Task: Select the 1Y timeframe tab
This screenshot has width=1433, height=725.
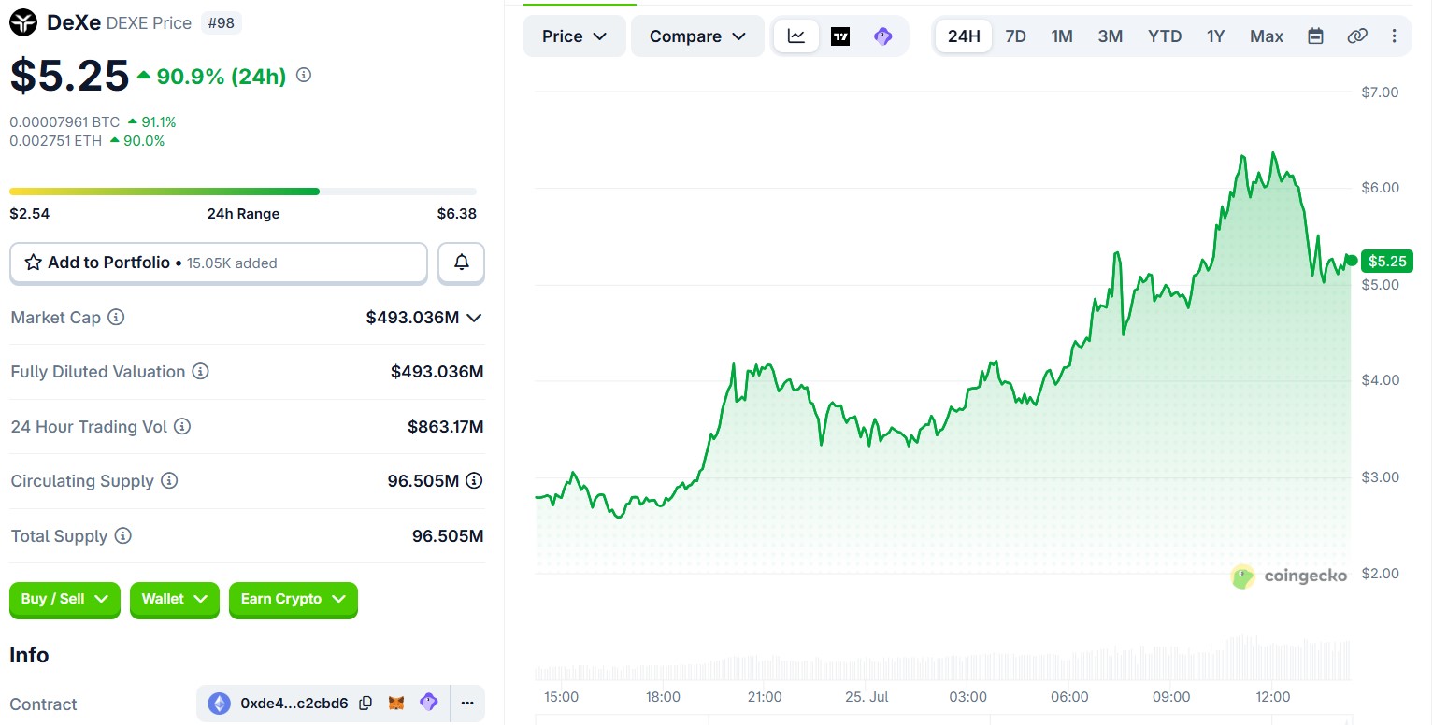Action: click(x=1215, y=36)
